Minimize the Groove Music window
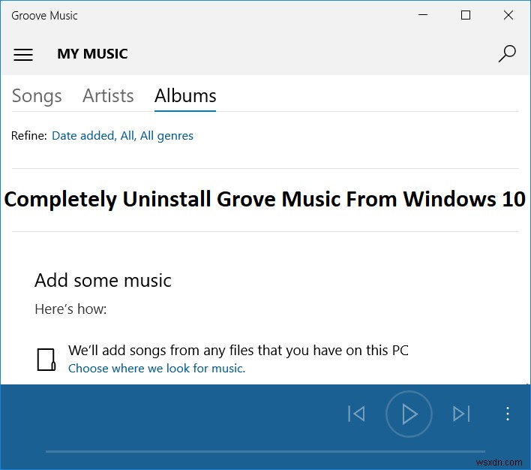531x470 pixels. point(423,15)
